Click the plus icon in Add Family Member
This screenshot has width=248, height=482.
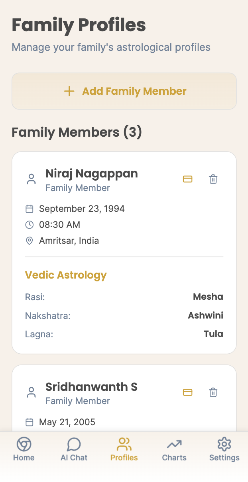coord(69,91)
